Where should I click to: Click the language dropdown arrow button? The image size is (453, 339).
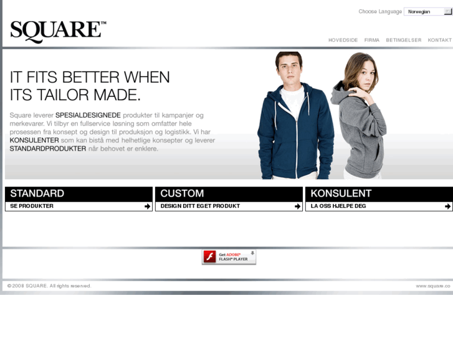click(x=448, y=12)
